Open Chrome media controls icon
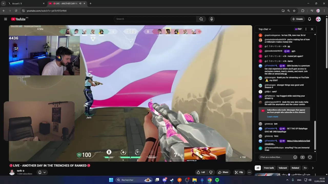This screenshot has height=184, width=328. coord(312,11)
